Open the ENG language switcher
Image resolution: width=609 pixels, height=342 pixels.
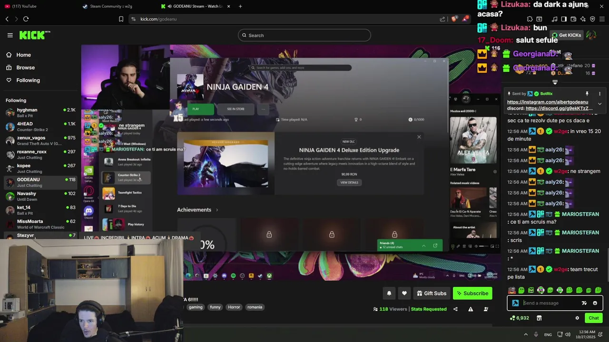(x=548, y=334)
